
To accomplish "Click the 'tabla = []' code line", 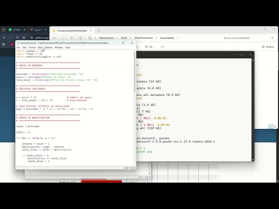I will [x=23, y=132].
